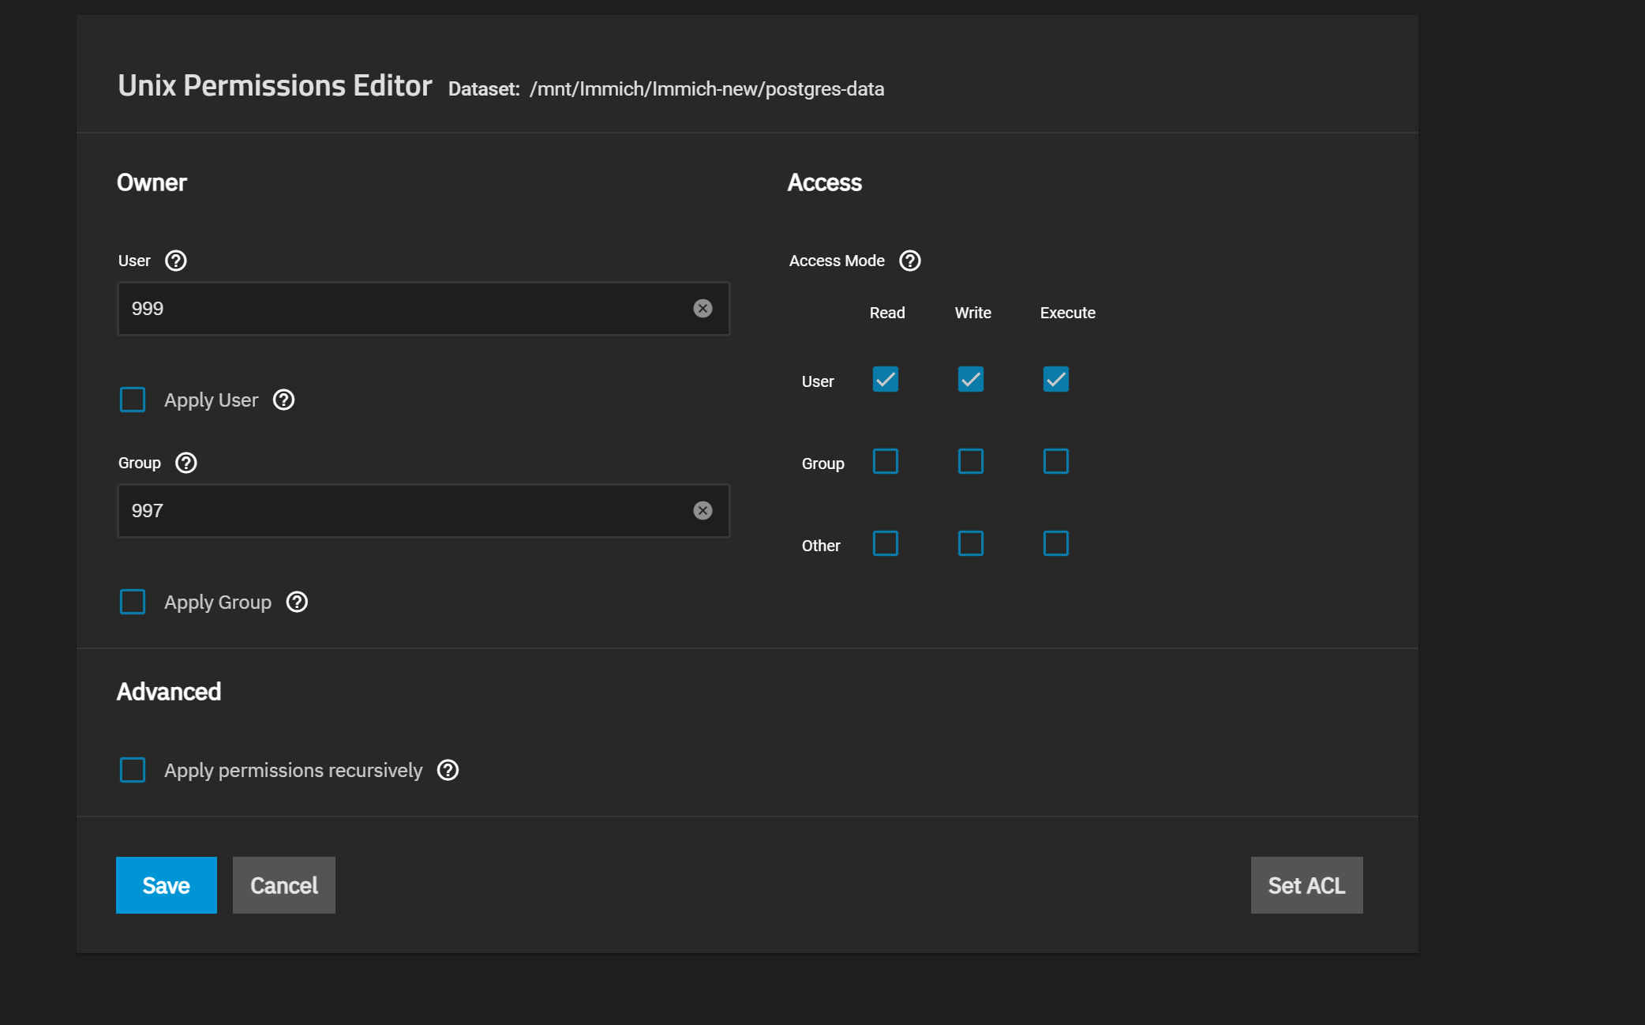Click the Save button
This screenshot has width=1645, height=1025.
click(x=166, y=885)
